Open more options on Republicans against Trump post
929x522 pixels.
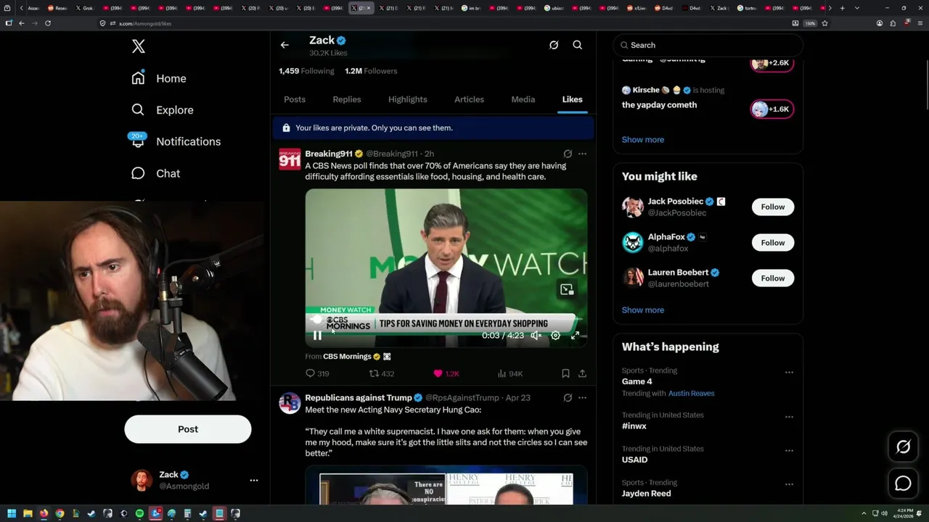pyautogui.click(x=582, y=397)
